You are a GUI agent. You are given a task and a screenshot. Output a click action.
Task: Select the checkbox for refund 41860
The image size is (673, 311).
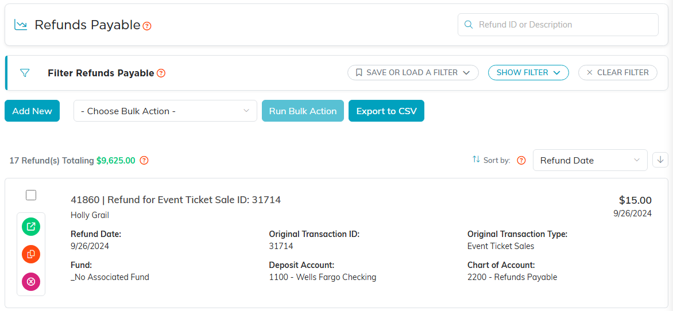[x=31, y=195]
